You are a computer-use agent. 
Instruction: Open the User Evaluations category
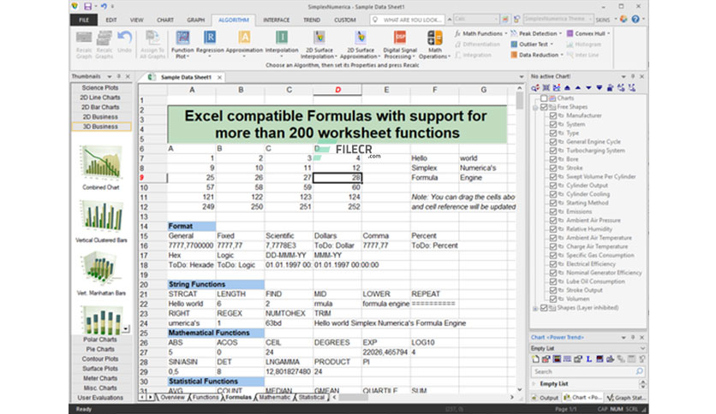click(100, 398)
